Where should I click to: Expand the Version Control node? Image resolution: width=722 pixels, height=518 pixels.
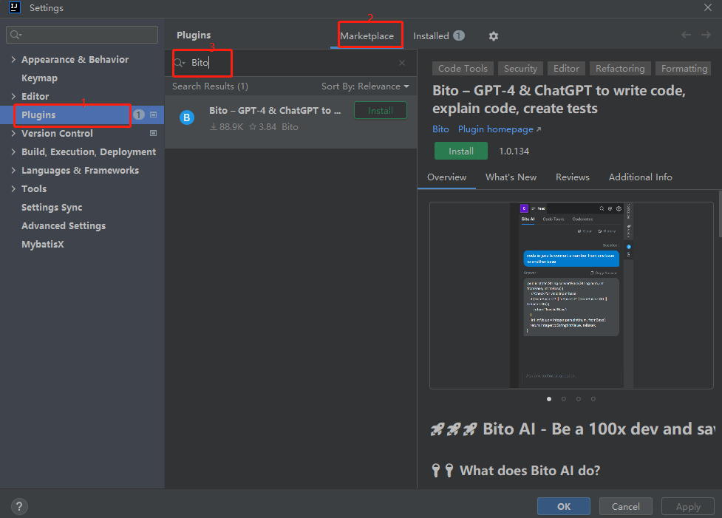click(x=13, y=133)
